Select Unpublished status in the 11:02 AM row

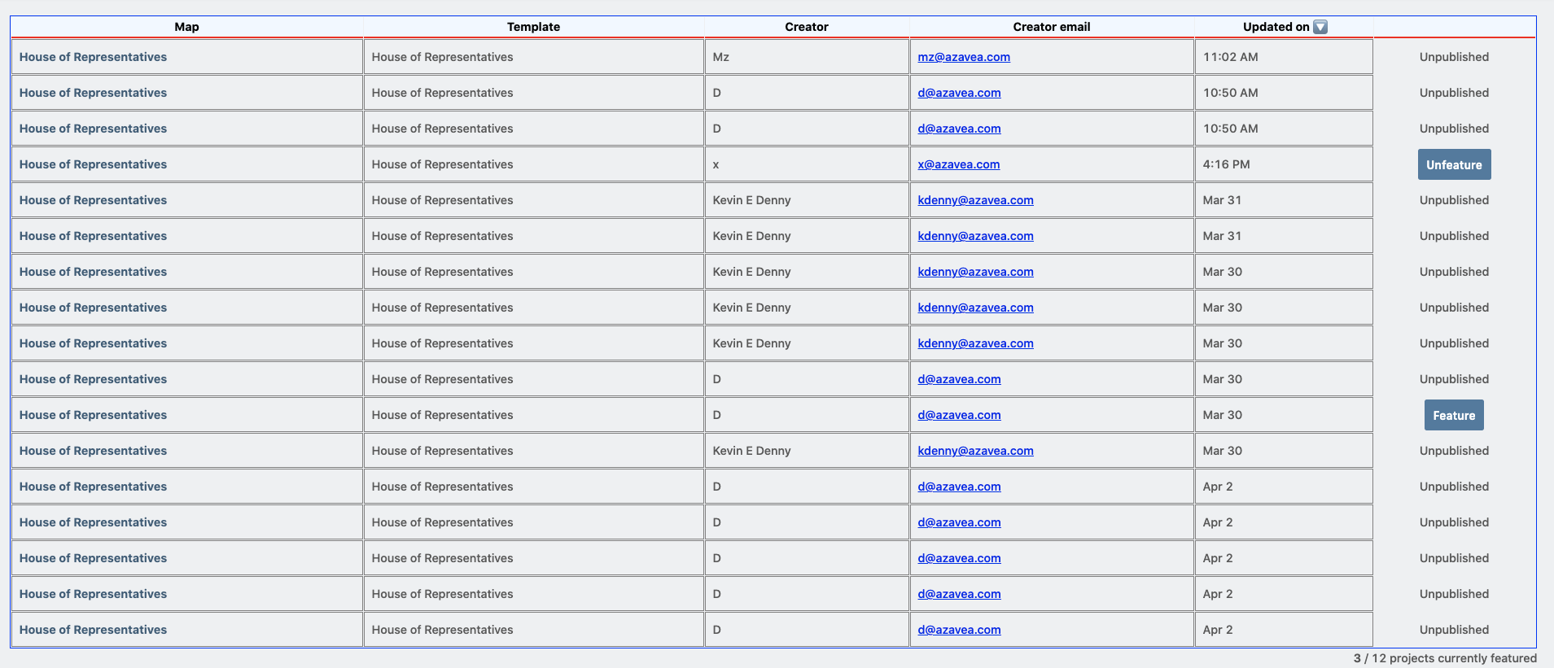tap(1454, 57)
